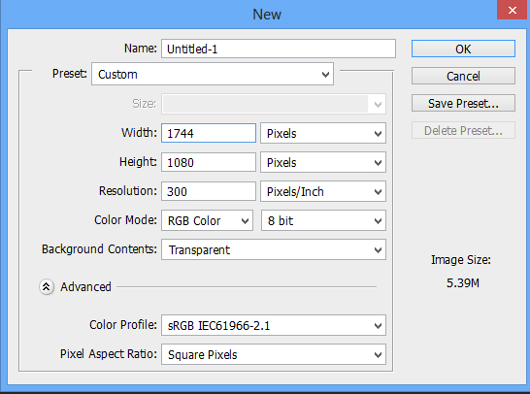The height and width of the screenshot is (394, 530).
Task: Click the Cancel button
Action: [463, 76]
